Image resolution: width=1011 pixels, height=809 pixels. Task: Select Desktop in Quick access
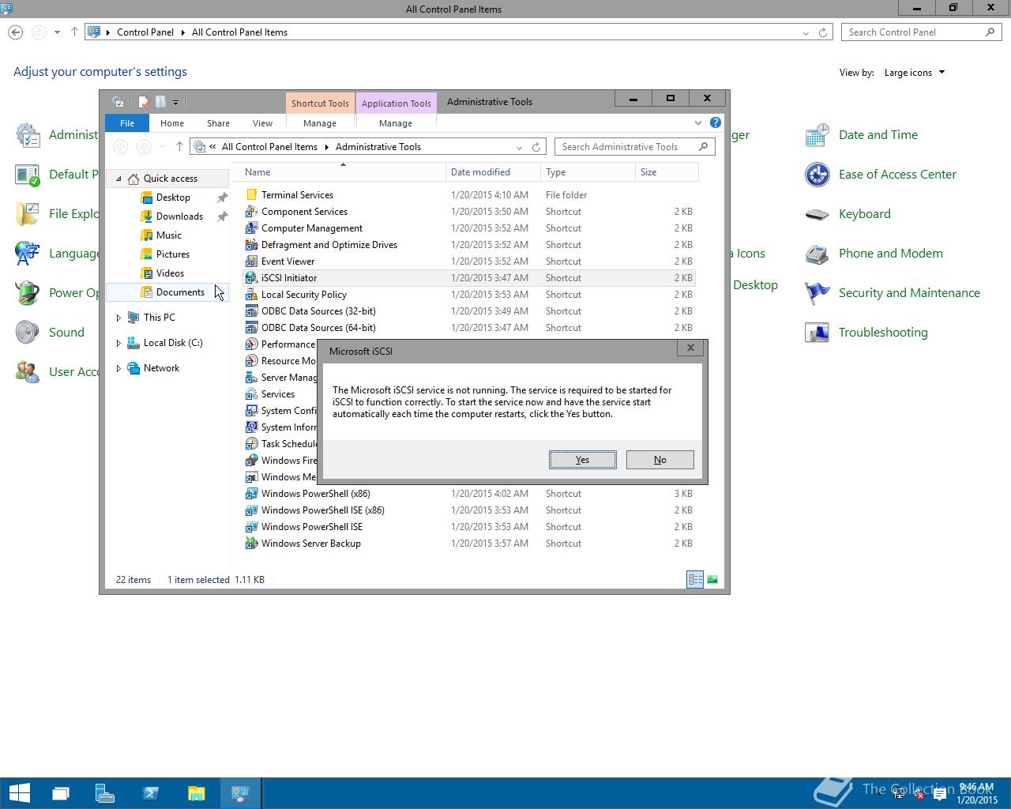coord(173,198)
